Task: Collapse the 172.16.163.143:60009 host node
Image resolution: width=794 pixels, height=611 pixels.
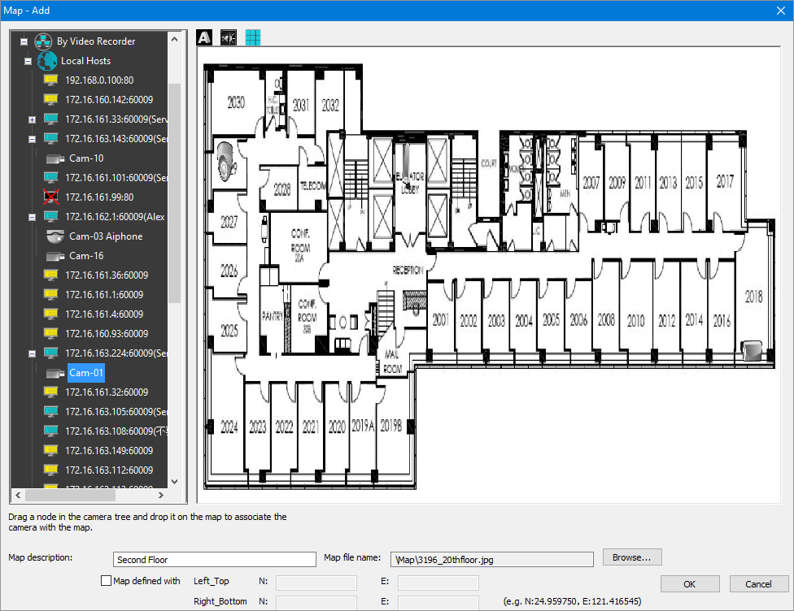Action: [32, 139]
